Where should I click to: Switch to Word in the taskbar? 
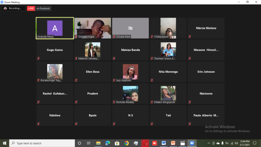(x=164, y=143)
